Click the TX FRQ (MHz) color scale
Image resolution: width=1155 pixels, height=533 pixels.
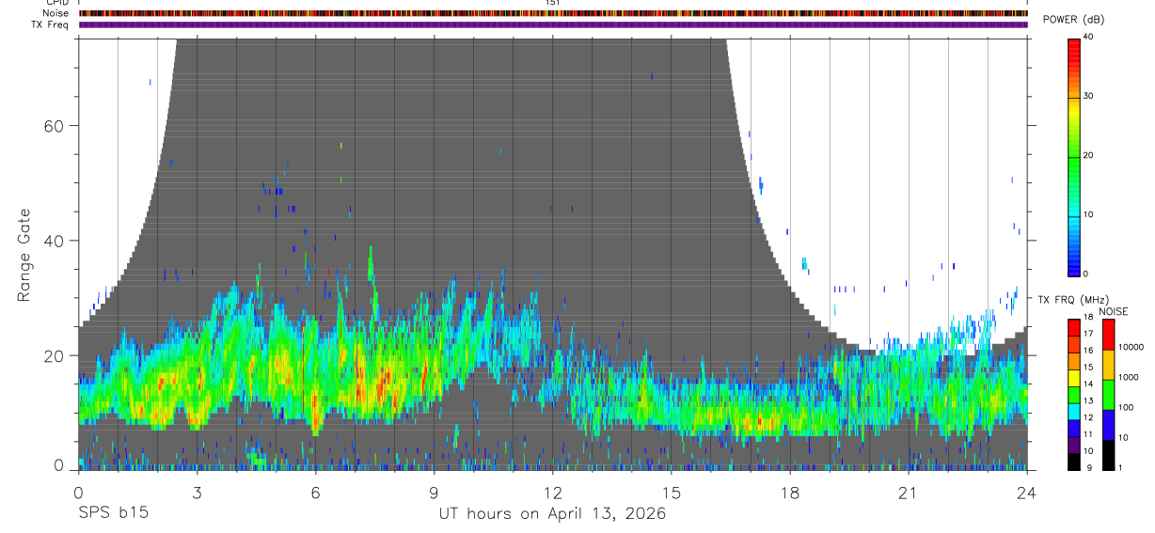(1073, 395)
